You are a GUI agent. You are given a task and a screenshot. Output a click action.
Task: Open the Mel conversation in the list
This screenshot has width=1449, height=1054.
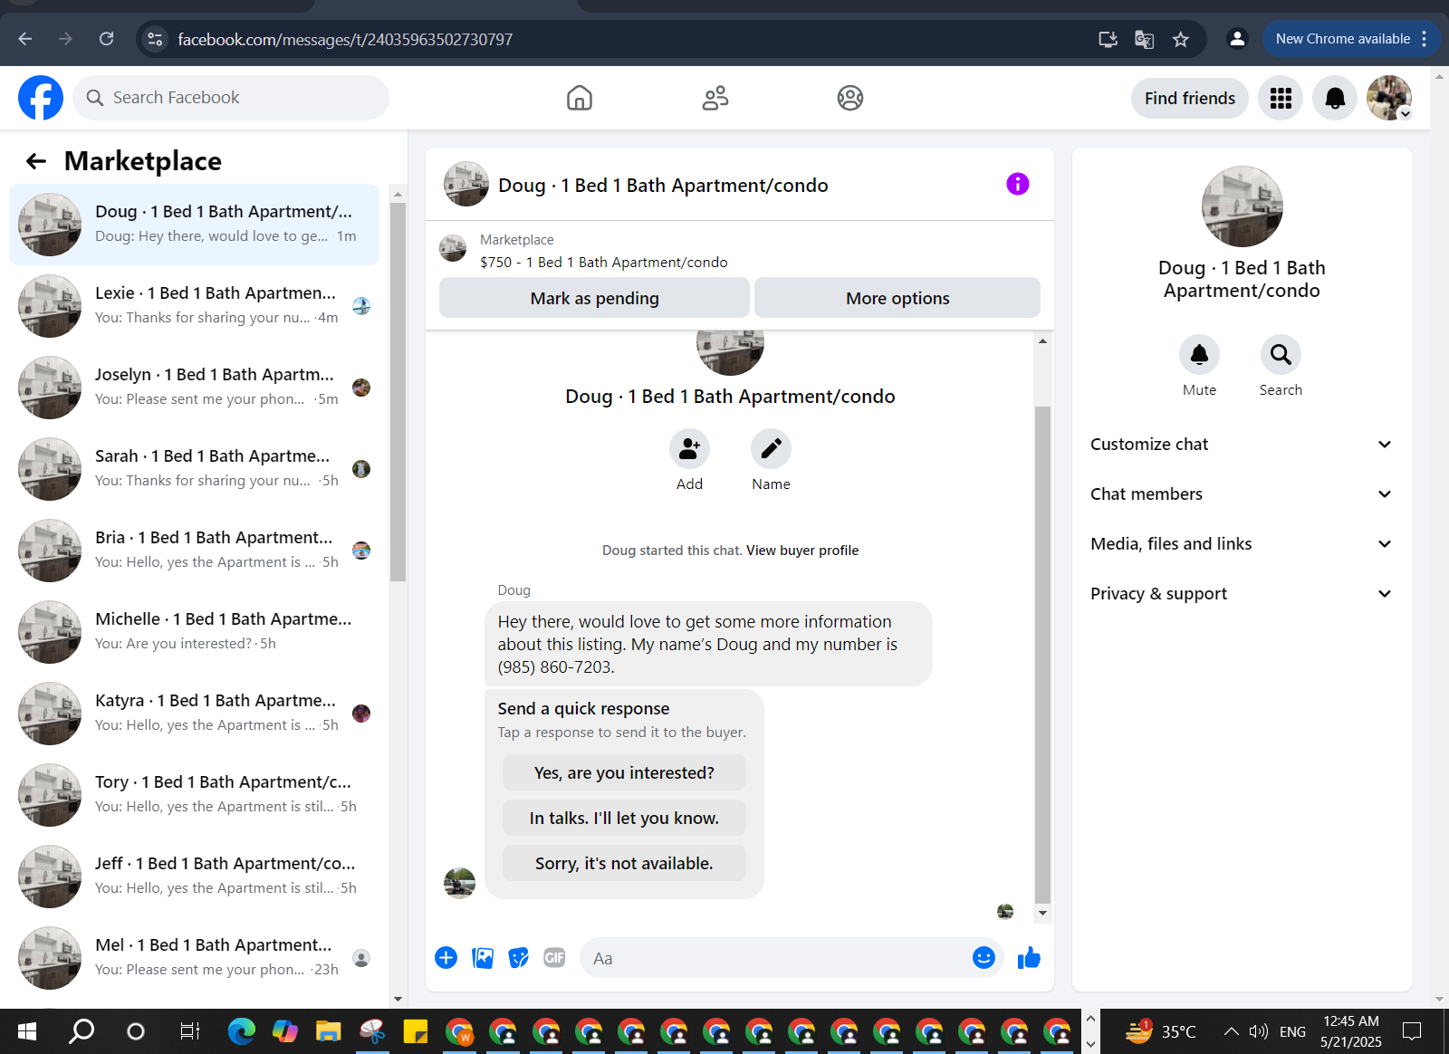pyautogui.click(x=195, y=958)
